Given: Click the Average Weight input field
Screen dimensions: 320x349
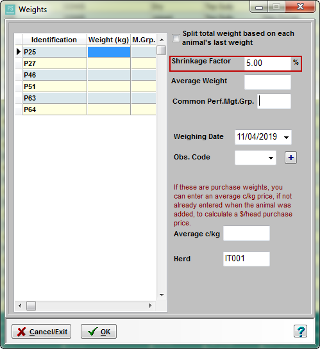Looking at the screenshot, I should (x=267, y=82).
